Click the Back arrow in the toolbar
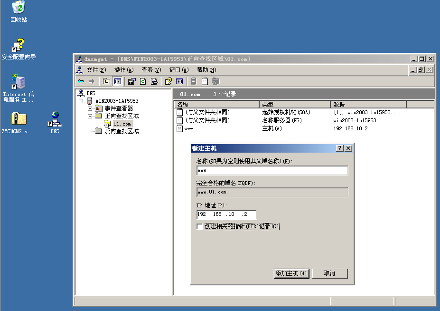The width and height of the screenshot is (440, 311). point(81,81)
